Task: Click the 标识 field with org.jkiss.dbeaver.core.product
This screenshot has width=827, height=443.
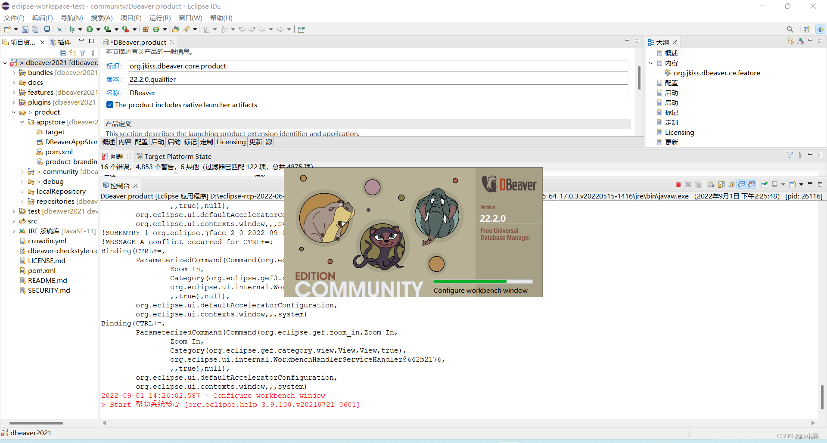Action: tap(378, 66)
